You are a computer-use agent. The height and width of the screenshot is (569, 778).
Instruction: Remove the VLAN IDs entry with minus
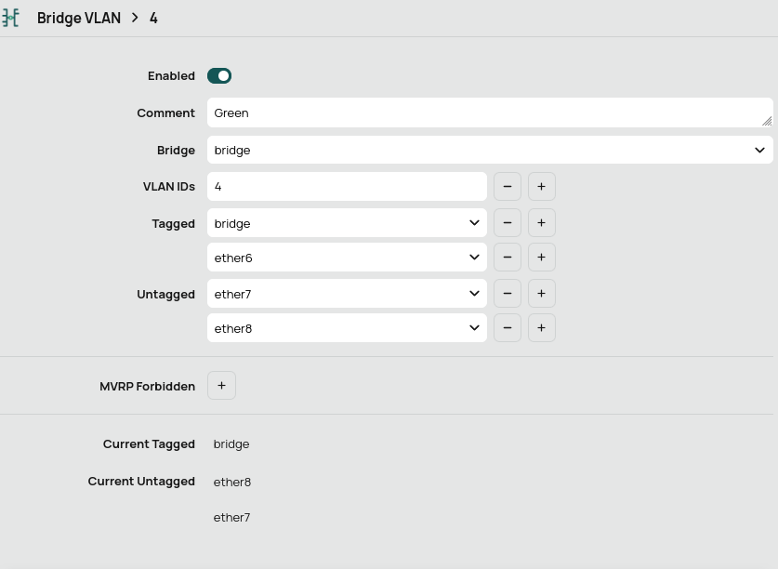point(507,186)
